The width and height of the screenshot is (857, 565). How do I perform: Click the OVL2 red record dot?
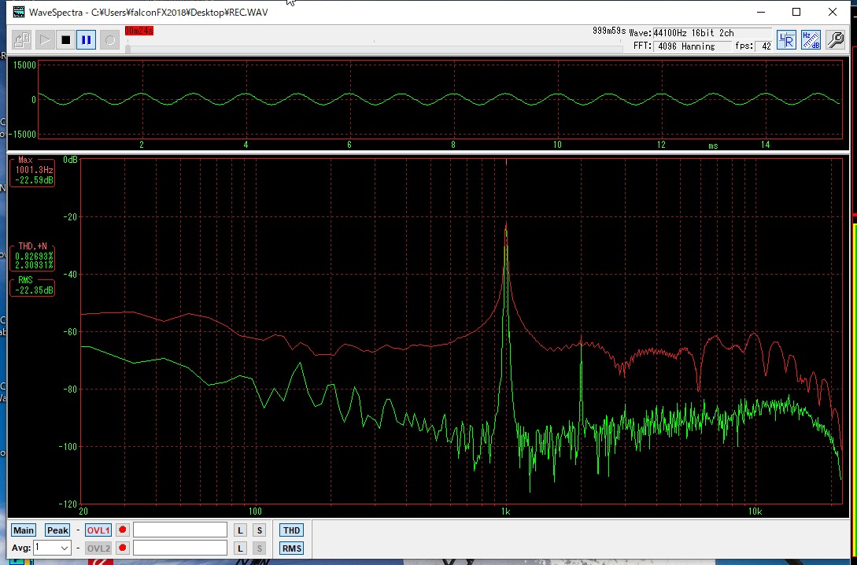coord(123,548)
